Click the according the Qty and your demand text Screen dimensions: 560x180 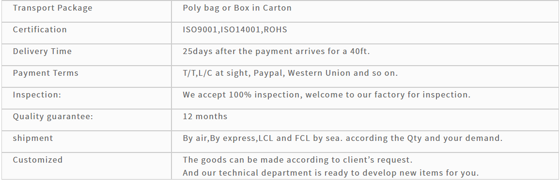pos(424,138)
